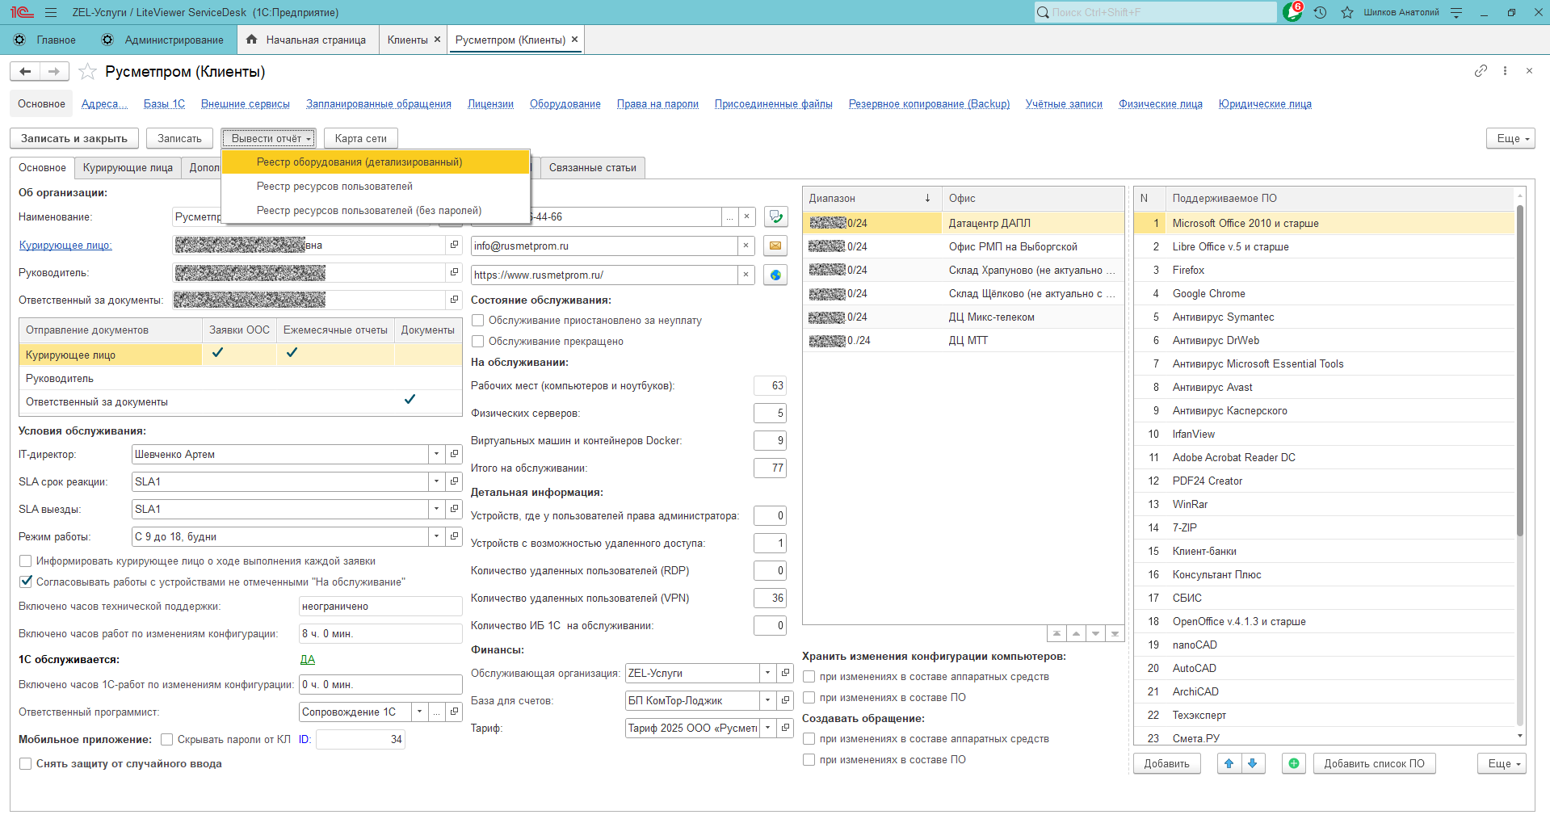Screen dimensions: 1550x840
Task: Open the Тариф record with open icon
Action: coord(785,728)
